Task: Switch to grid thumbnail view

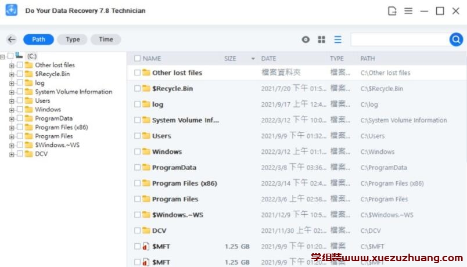Action: 321,39
